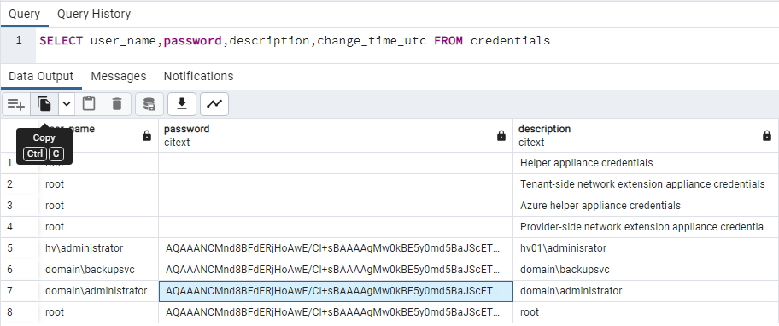Click into the SQL query editor line
This screenshot has height=326, width=779.
point(295,41)
